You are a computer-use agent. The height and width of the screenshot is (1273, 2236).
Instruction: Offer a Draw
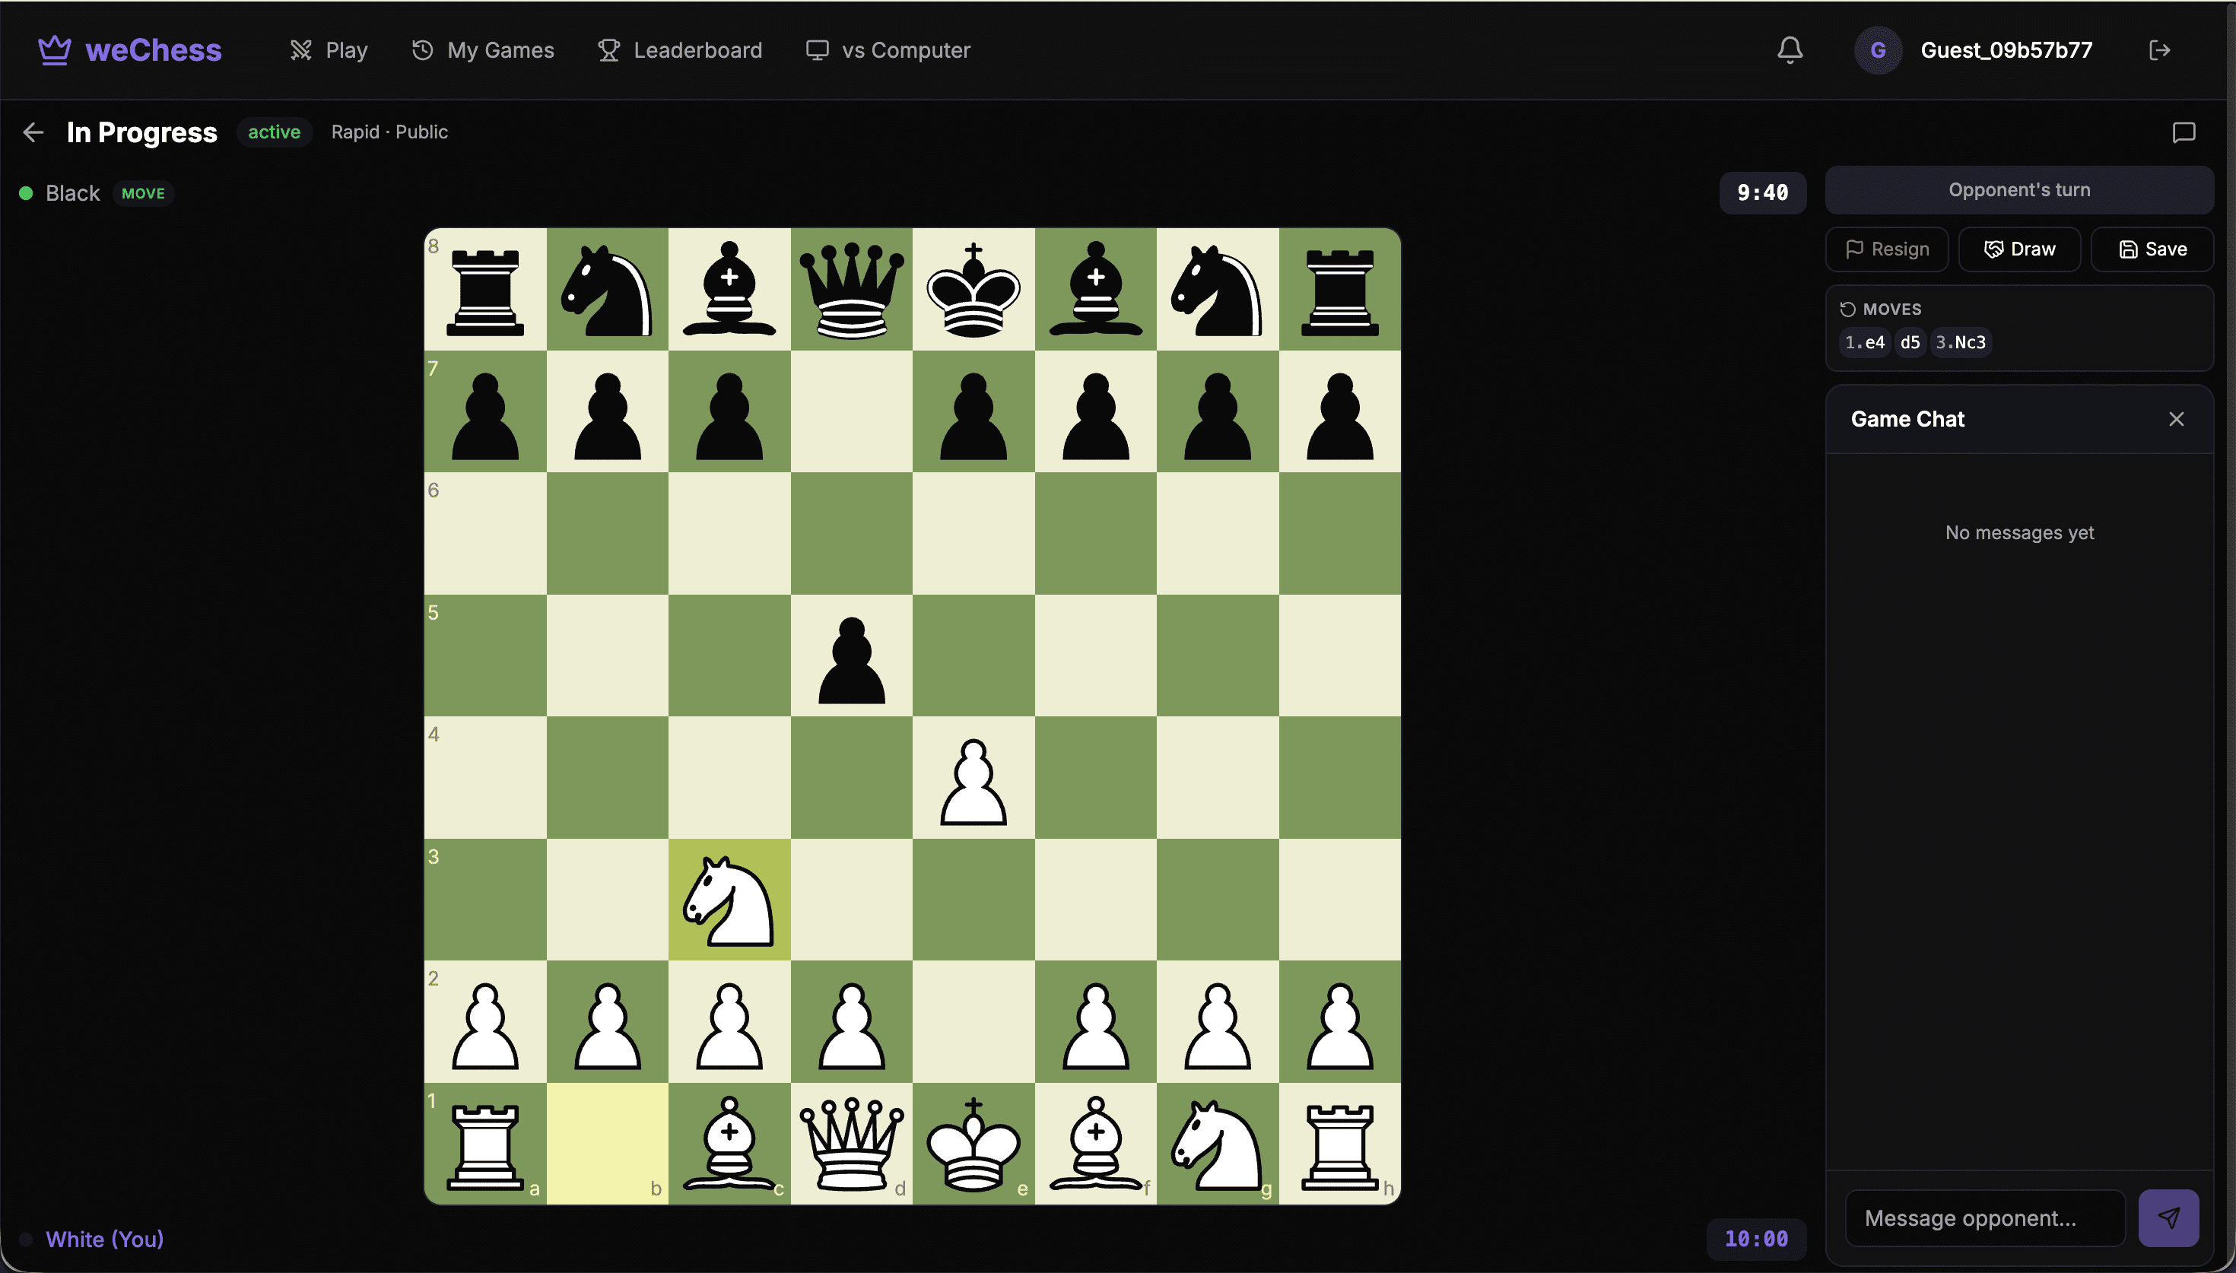click(2019, 249)
